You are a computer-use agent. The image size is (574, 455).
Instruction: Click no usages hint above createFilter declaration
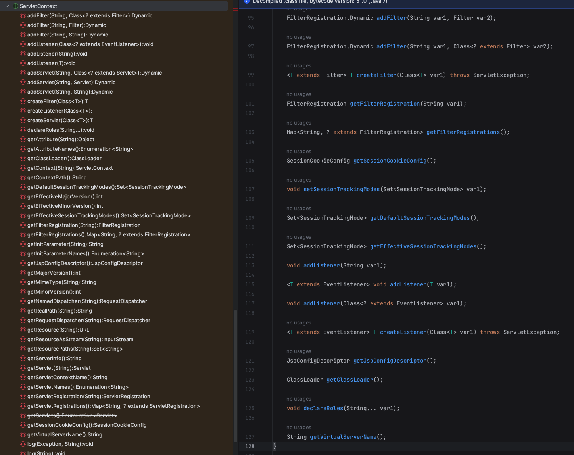click(299, 65)
